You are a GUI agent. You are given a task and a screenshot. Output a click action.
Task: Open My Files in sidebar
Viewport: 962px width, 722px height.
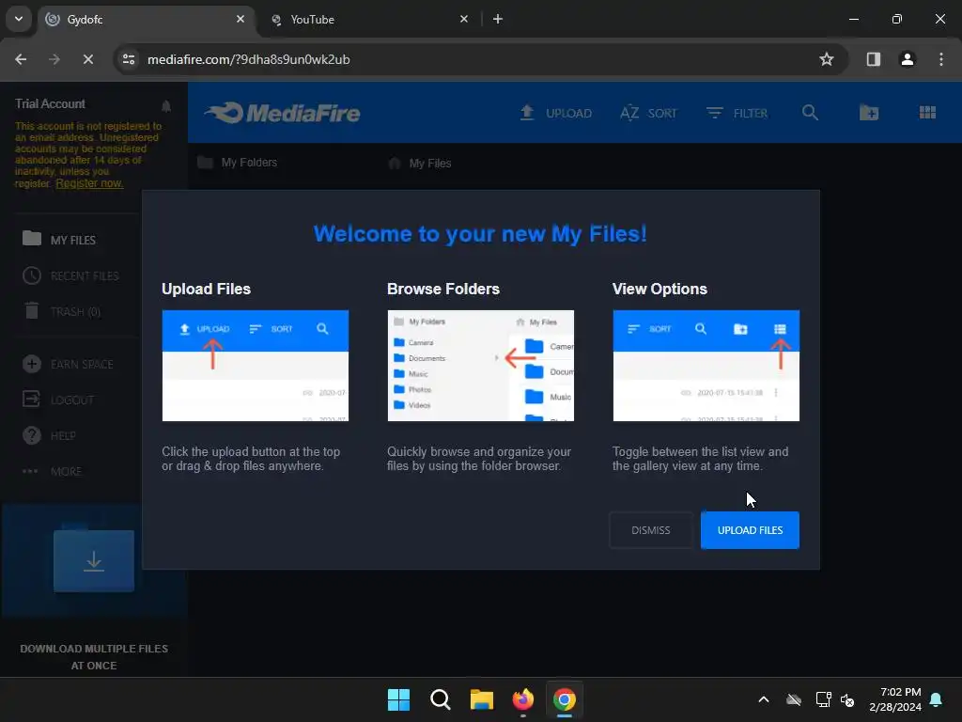coord(59,240)
